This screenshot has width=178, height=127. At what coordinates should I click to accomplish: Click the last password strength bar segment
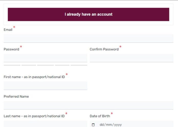[x=79, y=65]
